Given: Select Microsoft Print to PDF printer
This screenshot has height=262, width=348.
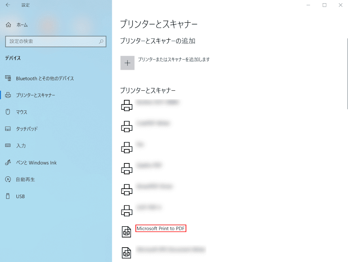Looking at the screenshot, I should (161, 229).
